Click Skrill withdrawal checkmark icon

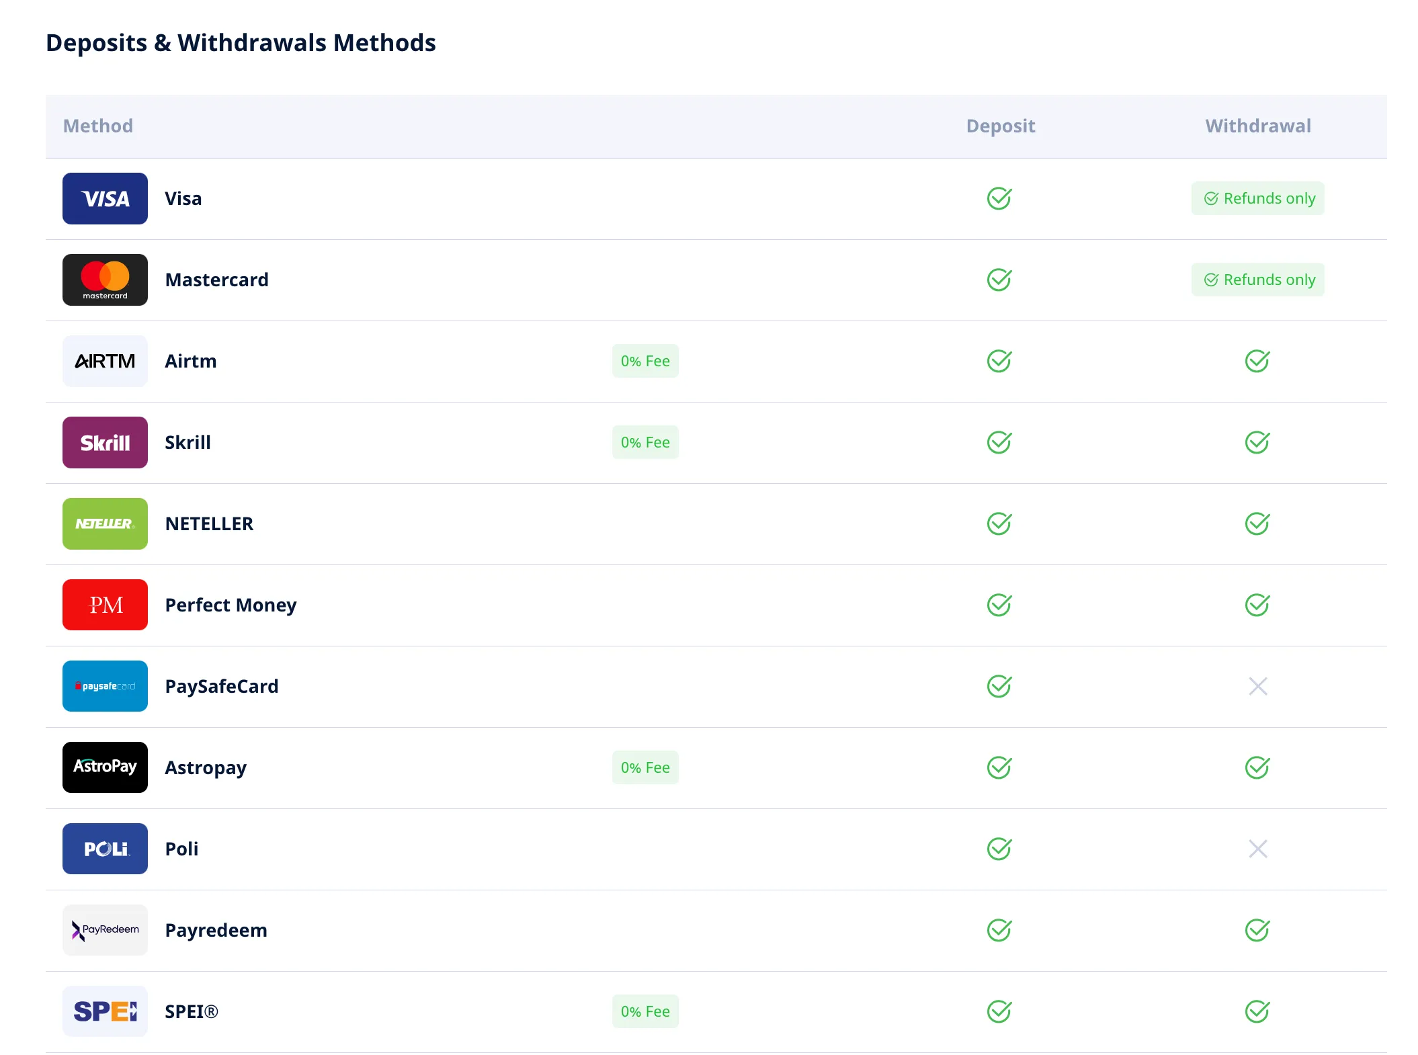[1257, 442]
